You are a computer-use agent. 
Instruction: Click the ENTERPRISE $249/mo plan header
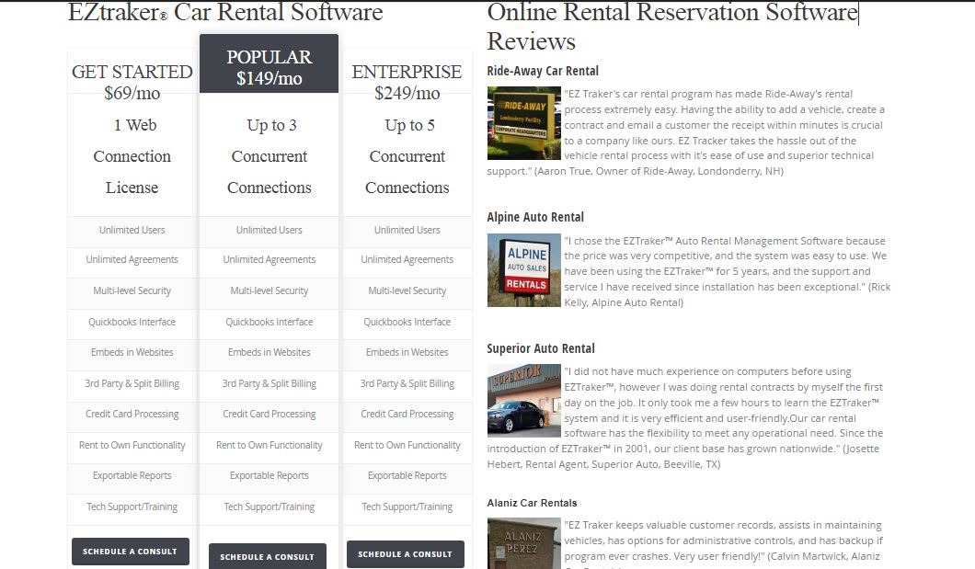(407, 82)
